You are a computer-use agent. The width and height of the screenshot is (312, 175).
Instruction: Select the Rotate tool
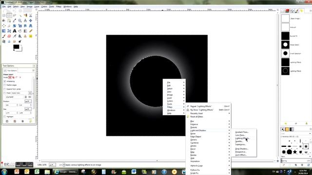click(15, 26)
